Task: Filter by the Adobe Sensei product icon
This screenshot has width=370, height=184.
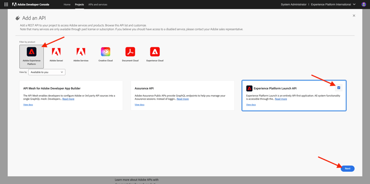Action: [56, 52]
